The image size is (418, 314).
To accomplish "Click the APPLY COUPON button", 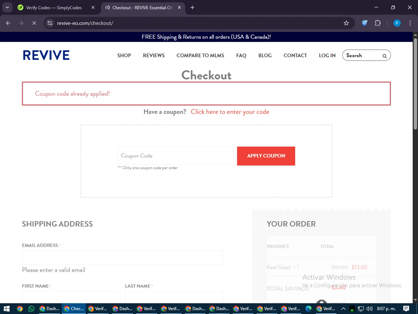I will click(266, 156).
